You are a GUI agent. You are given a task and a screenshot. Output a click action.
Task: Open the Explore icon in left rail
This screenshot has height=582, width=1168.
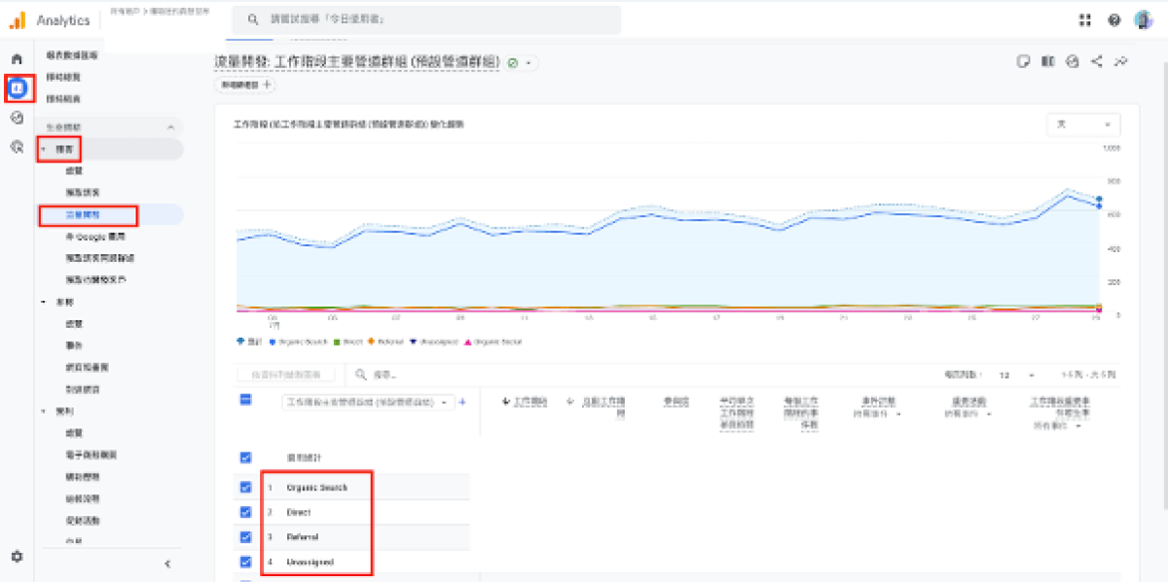(x=17, y=118)
